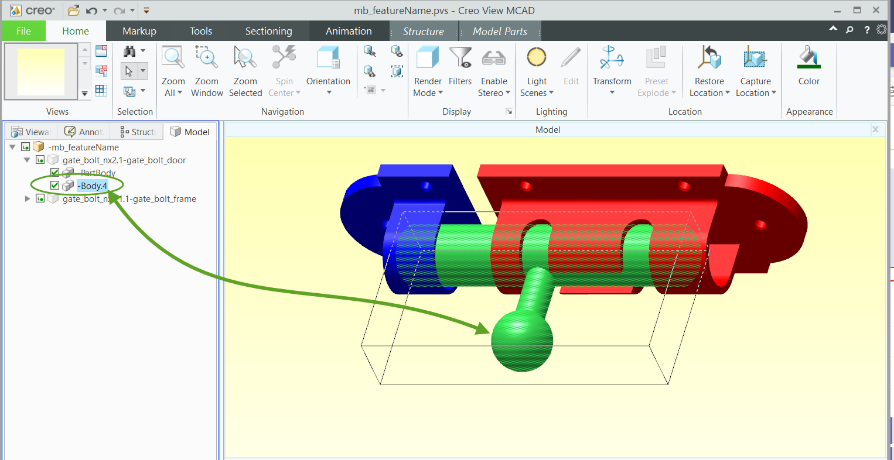Click the show part eye icon in Navigation group
Screen dimensions: 894x460
coord(397,51)
